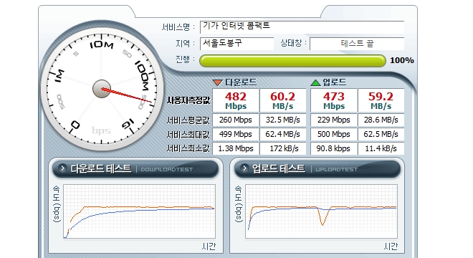The width and height of the screenshot is (473, 258).
Task: Click the 상태창 field showing 테스트 끝
Action: coord(357,44)
